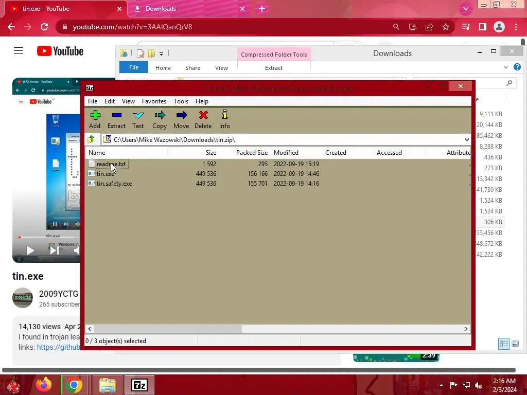Screen dimensions: 527x395
Task: Click the horizontal scrollbar left arrow in 7-Zip
Action: click(90, 329)
